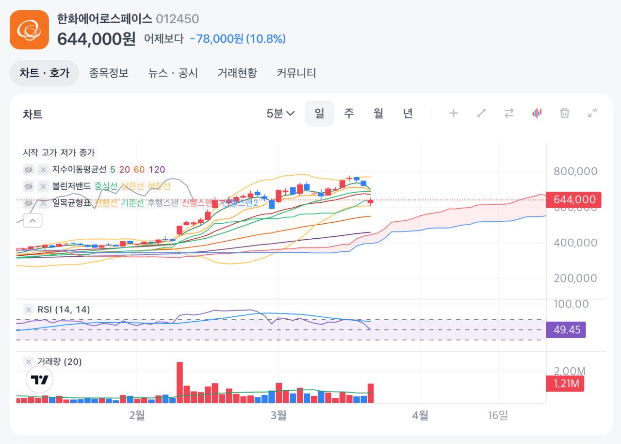Select the 주 weekly period button

point(349,114)
